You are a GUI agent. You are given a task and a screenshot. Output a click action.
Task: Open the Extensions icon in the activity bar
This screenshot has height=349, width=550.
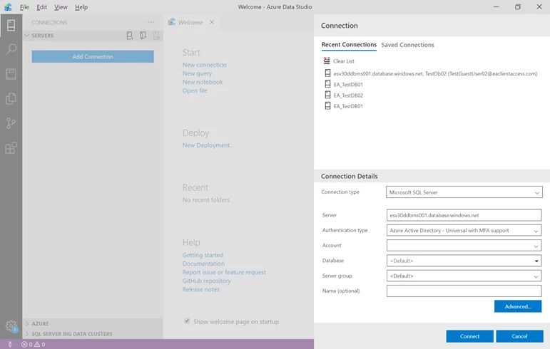pyautogui.click(x=11, y=147)
